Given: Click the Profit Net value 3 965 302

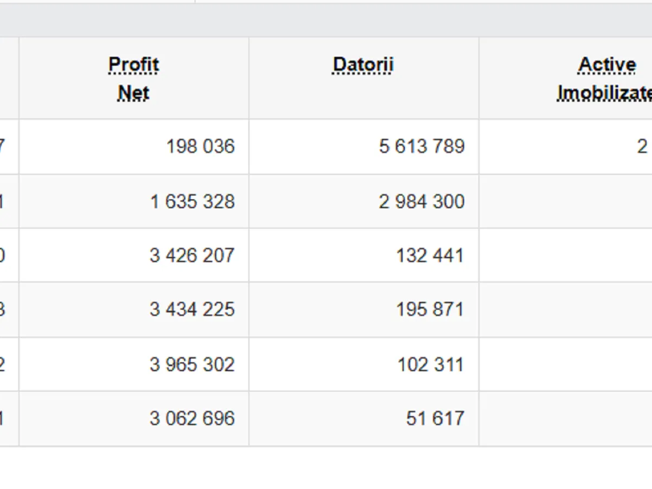Looking at the screenshot, I should (x=192, y=364).
